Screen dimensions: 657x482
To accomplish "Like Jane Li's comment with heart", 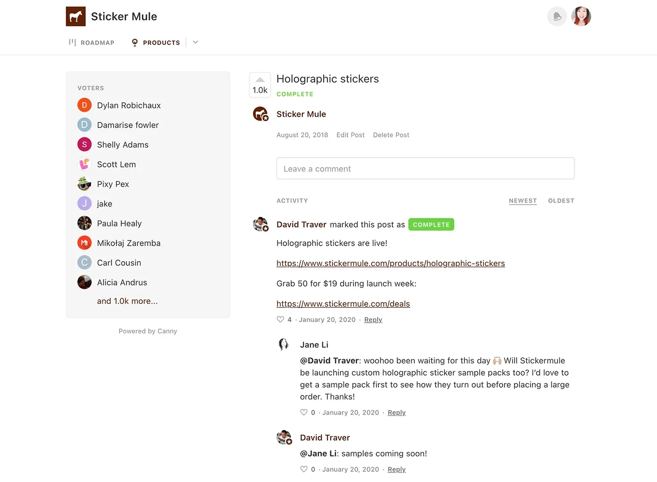I will coord(304,413).
